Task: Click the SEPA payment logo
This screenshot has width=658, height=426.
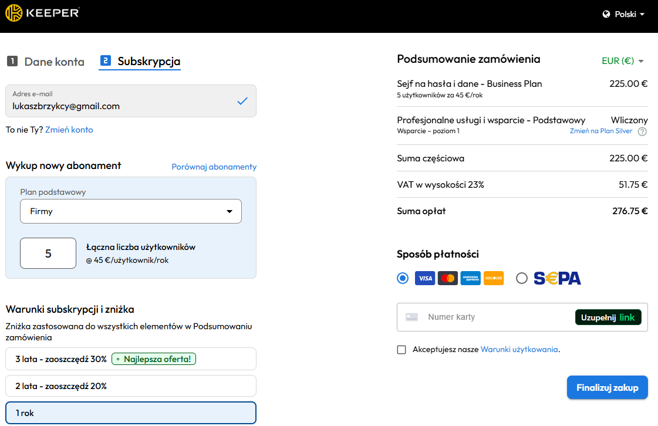Action: [557, 278]
